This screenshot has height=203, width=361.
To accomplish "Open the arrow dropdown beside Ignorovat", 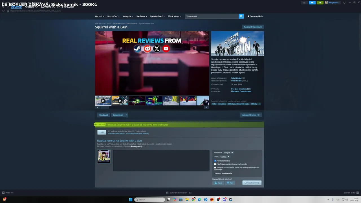I will coord(126,115).
